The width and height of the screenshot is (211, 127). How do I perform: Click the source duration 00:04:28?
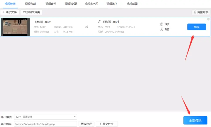(45, 32)
